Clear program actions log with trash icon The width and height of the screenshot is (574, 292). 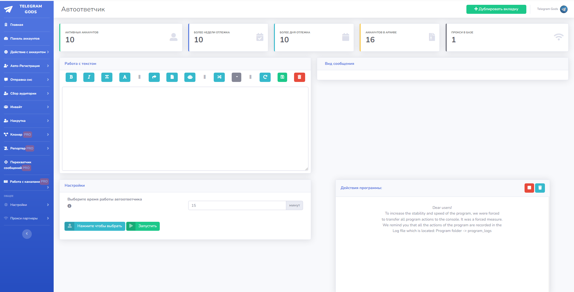click(540, 188)
